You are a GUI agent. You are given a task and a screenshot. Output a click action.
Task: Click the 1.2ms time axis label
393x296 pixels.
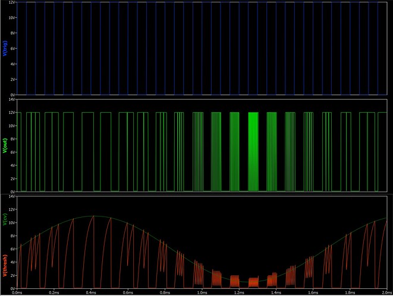click(240, 292)
